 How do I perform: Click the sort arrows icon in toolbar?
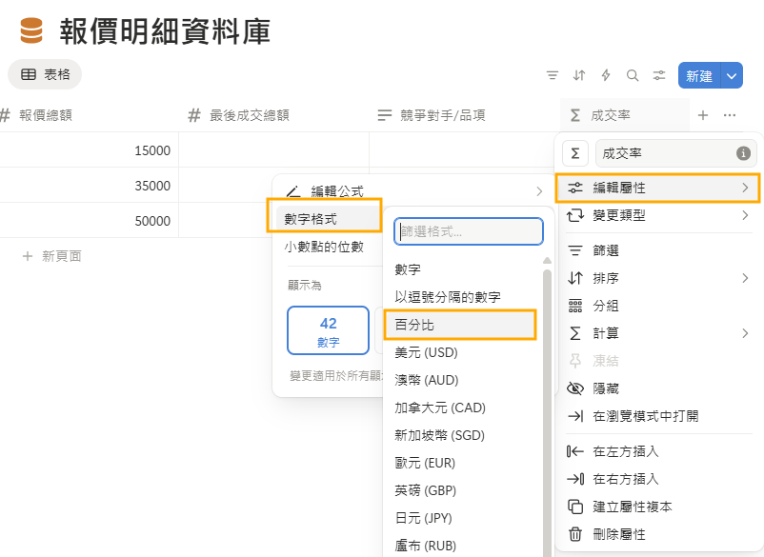pyautogui.click(x=579, y=75)
